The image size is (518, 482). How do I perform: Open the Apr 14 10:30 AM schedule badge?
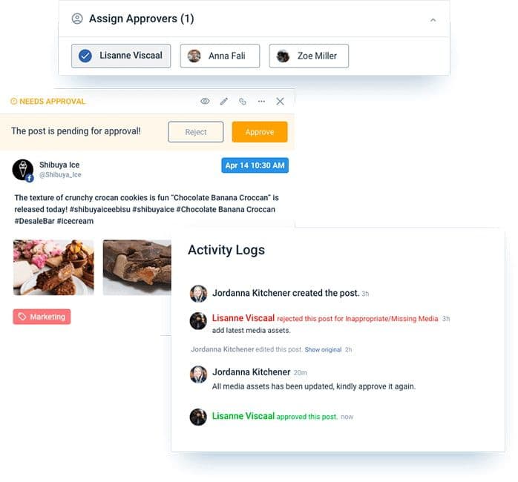255,165
